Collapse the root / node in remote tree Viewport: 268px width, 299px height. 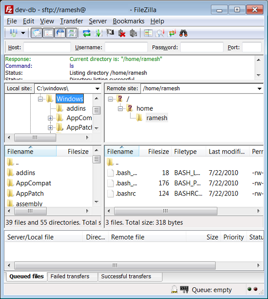pyautogui.click(x=111, y=99)
